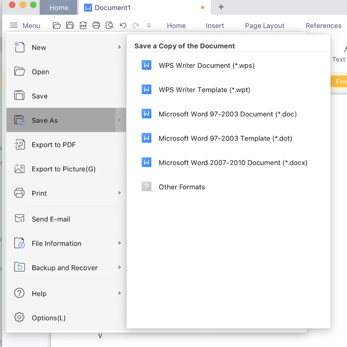Image resolution: width=347 pixels, height=347 pixels.
Task: Click the Save icon in menu
Action: (x=19, y=95)
